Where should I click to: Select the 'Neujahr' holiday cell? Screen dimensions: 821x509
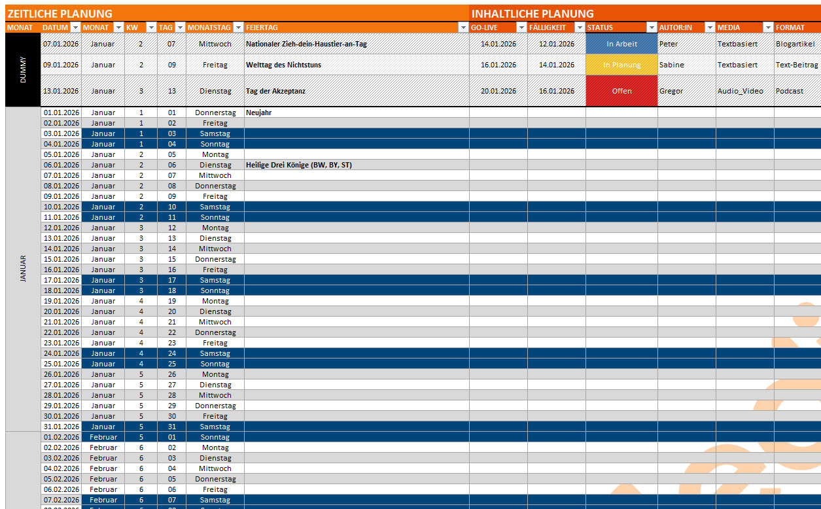357,113
